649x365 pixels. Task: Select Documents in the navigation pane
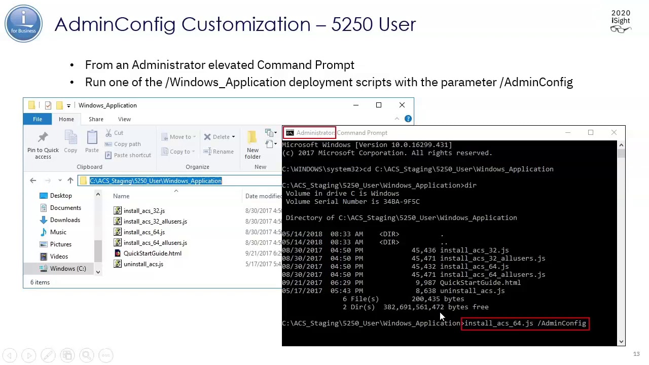(x=65, y=208)
